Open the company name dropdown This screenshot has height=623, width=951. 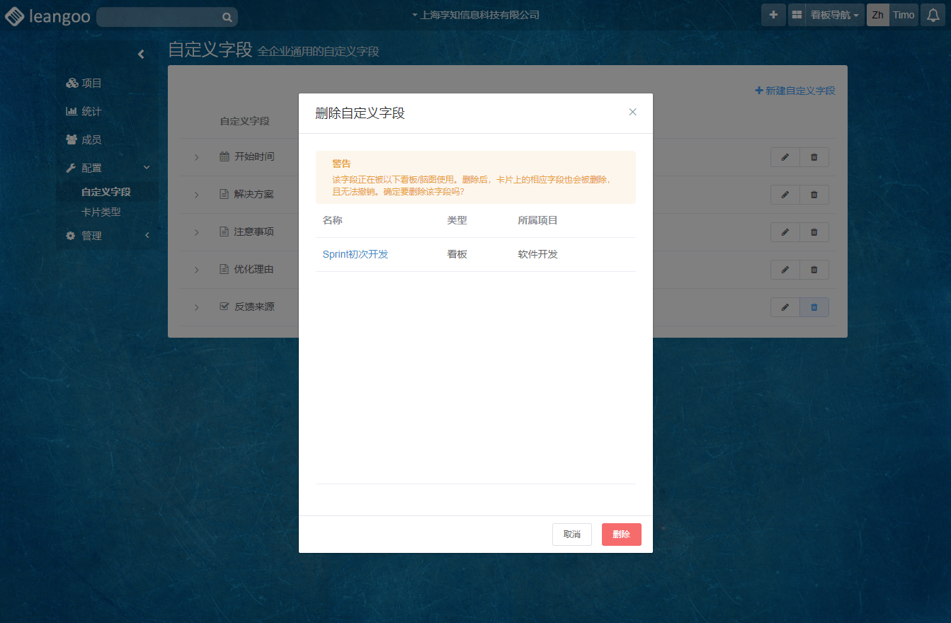pos(475,15)
